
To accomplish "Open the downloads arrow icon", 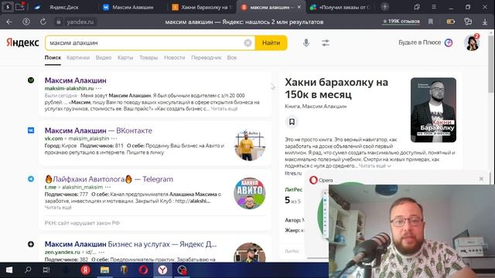I will (485, 22).
